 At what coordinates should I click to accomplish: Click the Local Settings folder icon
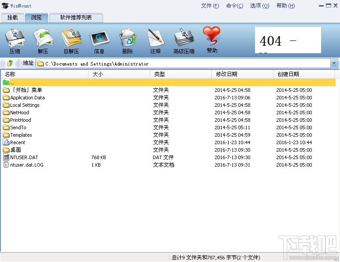coord(6,105)
